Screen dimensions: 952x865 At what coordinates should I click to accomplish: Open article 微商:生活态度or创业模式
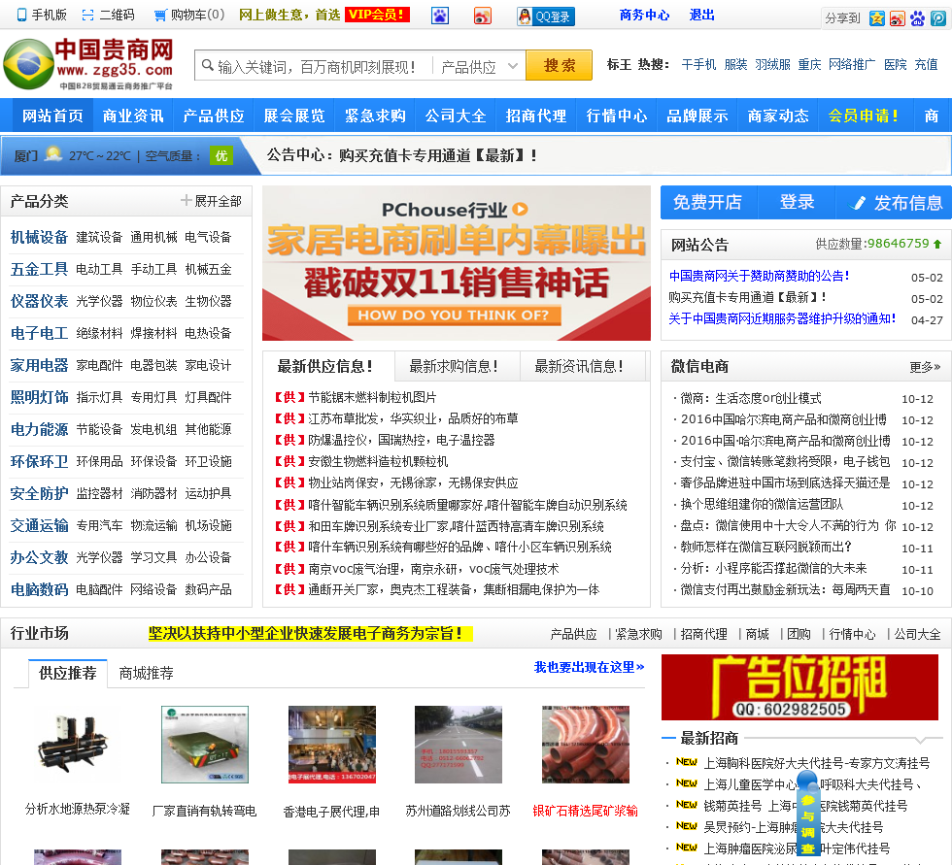click(750, 399)
